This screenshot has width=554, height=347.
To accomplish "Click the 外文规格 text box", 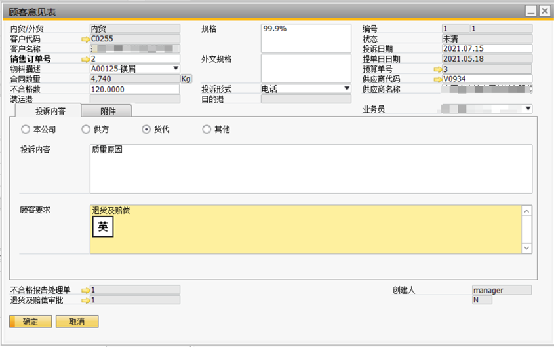I will (x=306, y=69).
